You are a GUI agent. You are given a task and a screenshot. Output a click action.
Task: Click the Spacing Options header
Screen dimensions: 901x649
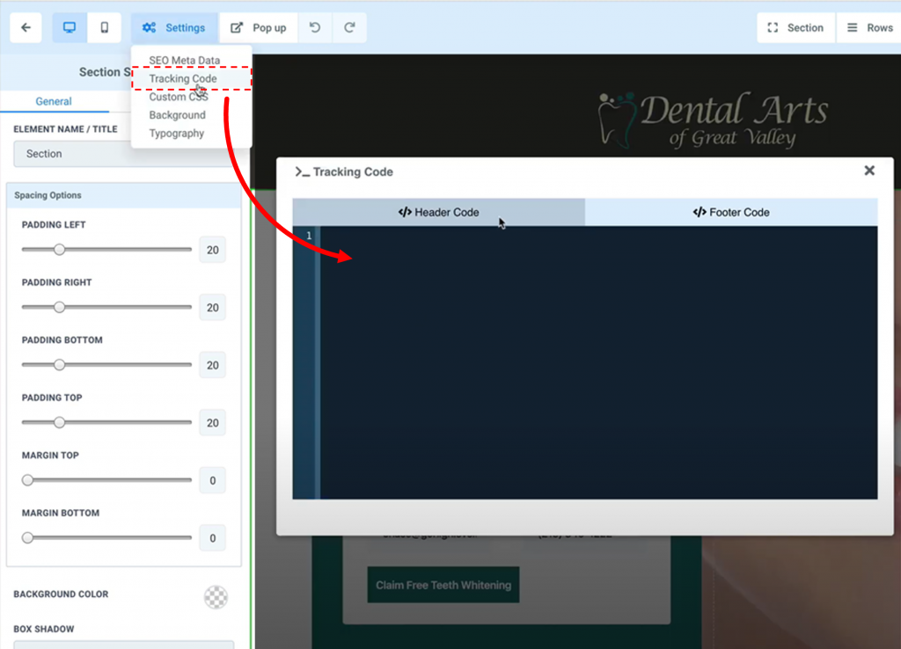[x=123, y=195]
